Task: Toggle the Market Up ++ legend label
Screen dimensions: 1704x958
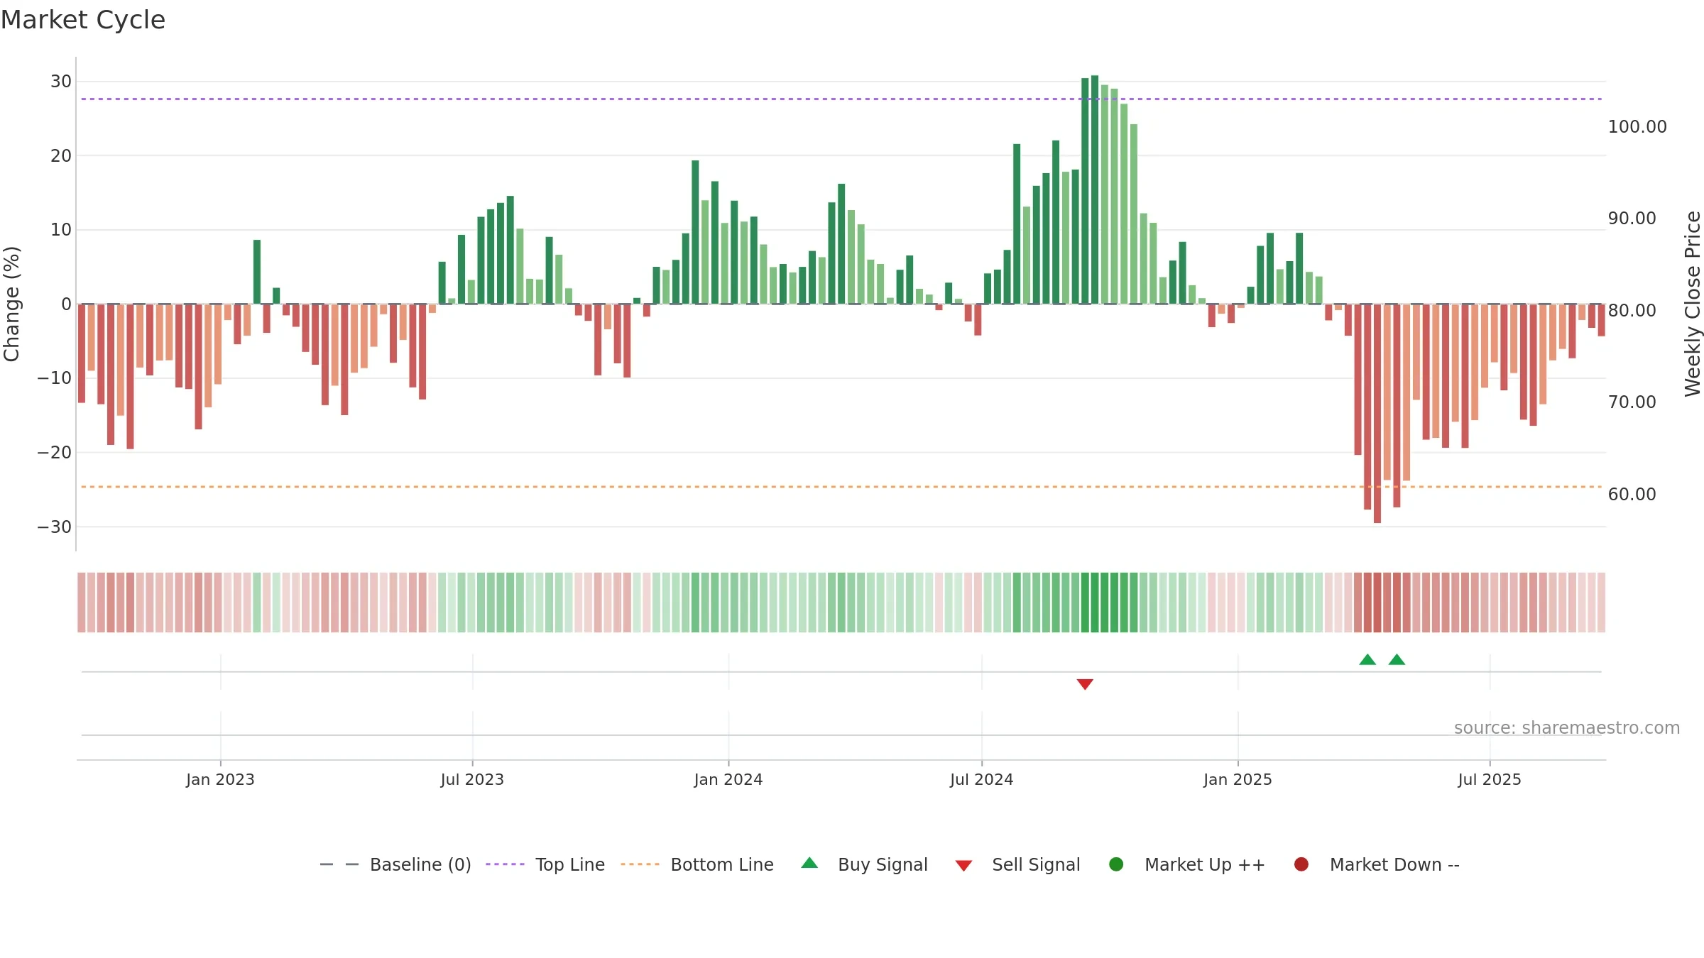Action: pos(1205,865)
